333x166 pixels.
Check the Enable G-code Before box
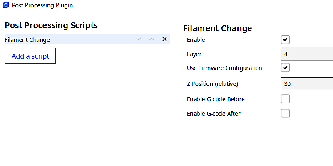[285, 99]
